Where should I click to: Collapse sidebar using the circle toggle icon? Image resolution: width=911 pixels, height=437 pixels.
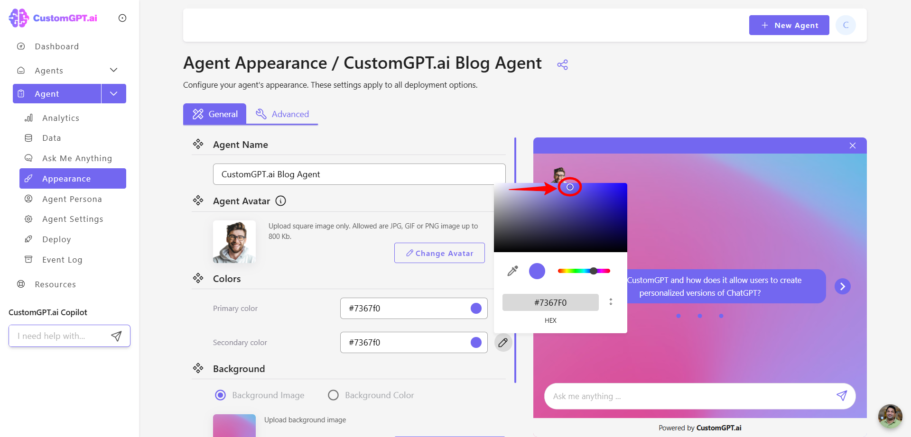[122, 18]
